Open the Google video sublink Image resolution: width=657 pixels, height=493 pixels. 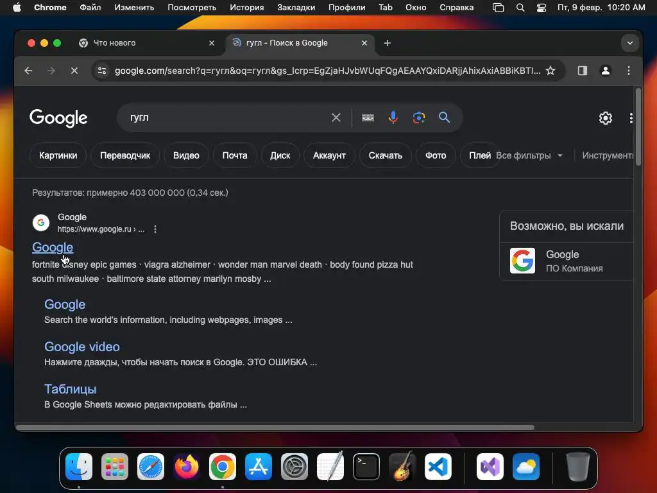point(82,347)
